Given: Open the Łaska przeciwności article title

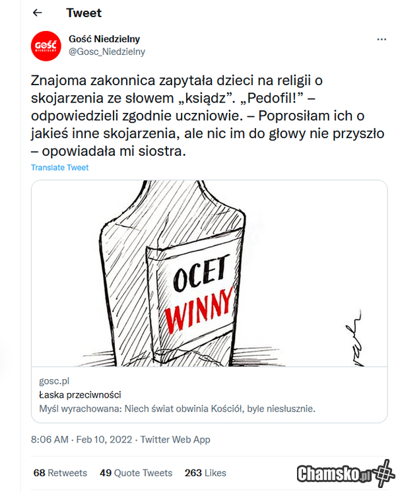Looking at the screenshot, I should tap(80, 395).
